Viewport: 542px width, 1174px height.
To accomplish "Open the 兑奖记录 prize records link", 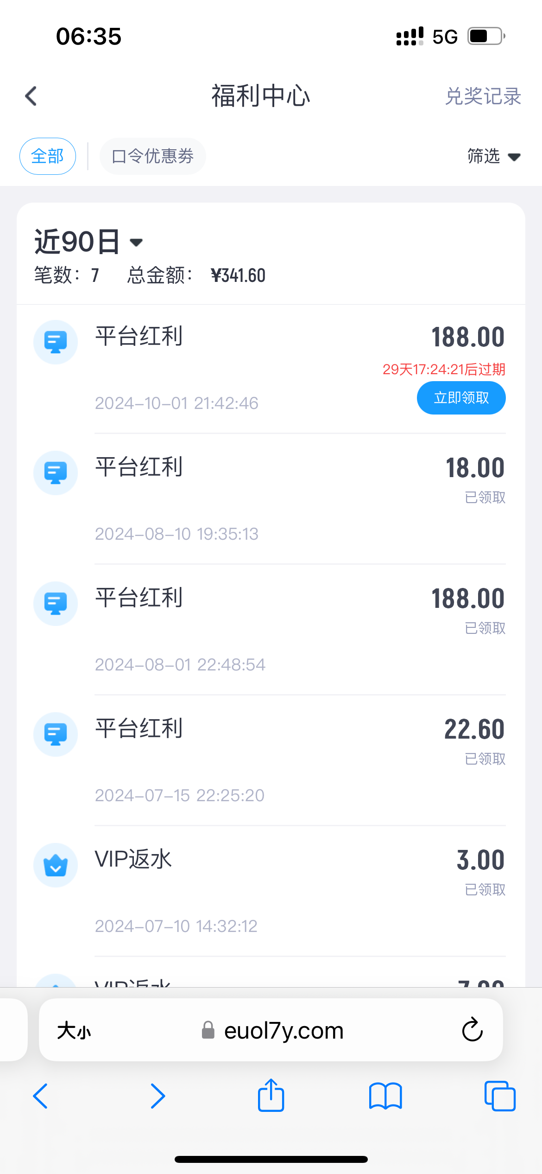I will pyautogui.click(x=483, y=96).
